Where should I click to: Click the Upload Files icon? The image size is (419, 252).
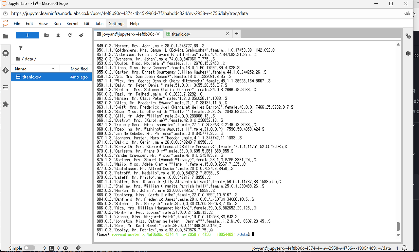pos(58,35)
